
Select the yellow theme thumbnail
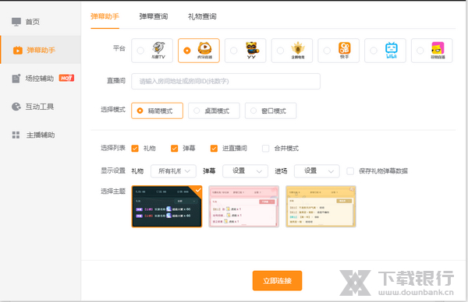pyautogui.click(x=321, y=206)
